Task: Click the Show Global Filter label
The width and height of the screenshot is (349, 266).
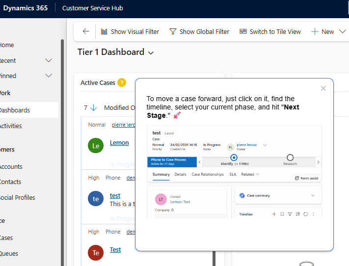Action: point(204,31)
